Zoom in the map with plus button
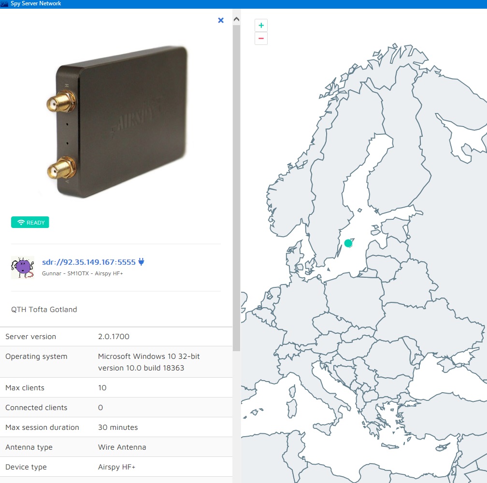 click(261, 26)
